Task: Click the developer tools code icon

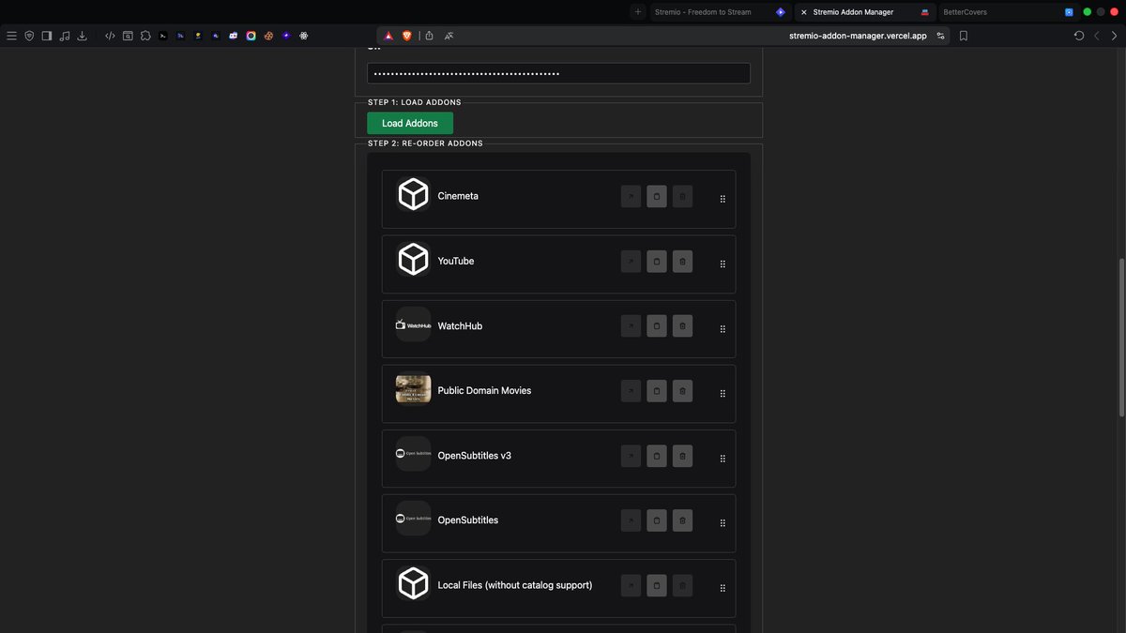Action: (x=110, y=36)
